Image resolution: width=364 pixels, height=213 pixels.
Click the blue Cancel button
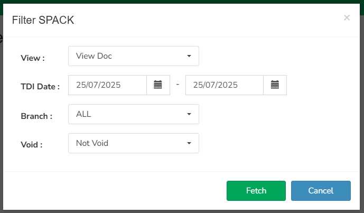(x=321, y=191)
